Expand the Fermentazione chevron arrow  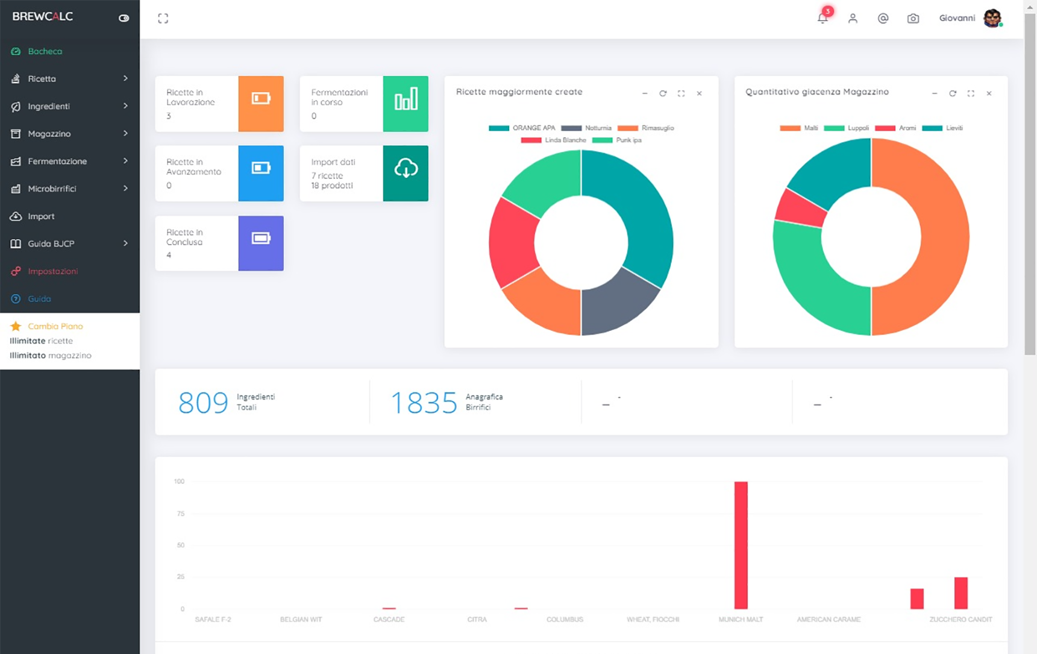pyautogui.click(x=125, y=161)
